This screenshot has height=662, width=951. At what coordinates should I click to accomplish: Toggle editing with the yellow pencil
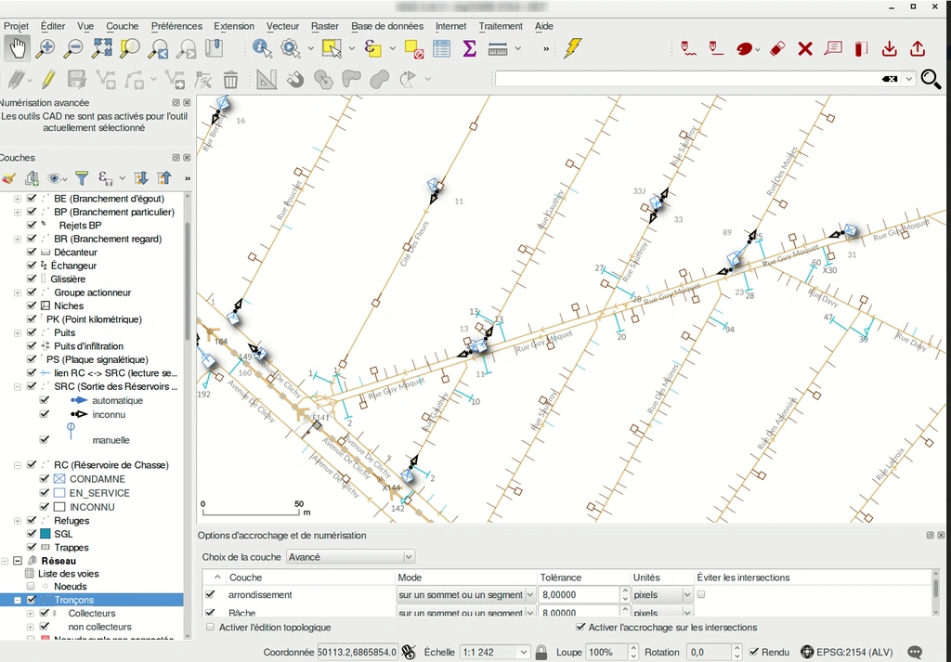[47, 80]
